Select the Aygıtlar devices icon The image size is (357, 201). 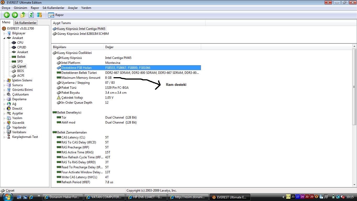[x=9, y=113]
